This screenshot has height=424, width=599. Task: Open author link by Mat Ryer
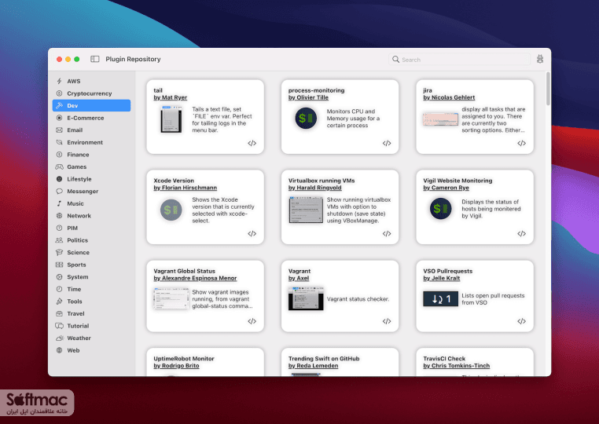171,97
